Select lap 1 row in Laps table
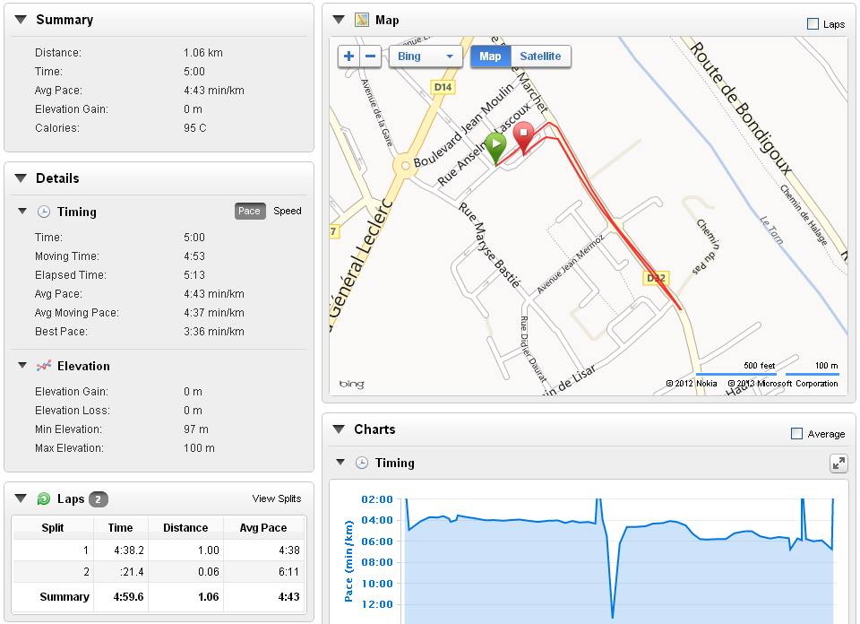This screenshot has width=860, height=624. pos(159,550)
